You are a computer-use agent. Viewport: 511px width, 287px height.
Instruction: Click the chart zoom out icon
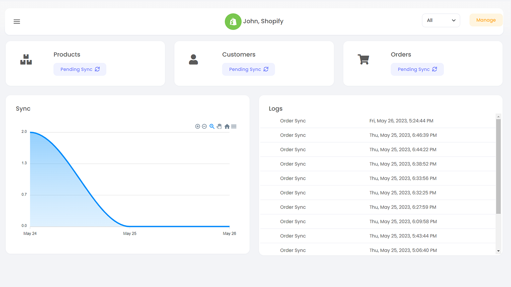pyautogui.click(x=204, y=127)
